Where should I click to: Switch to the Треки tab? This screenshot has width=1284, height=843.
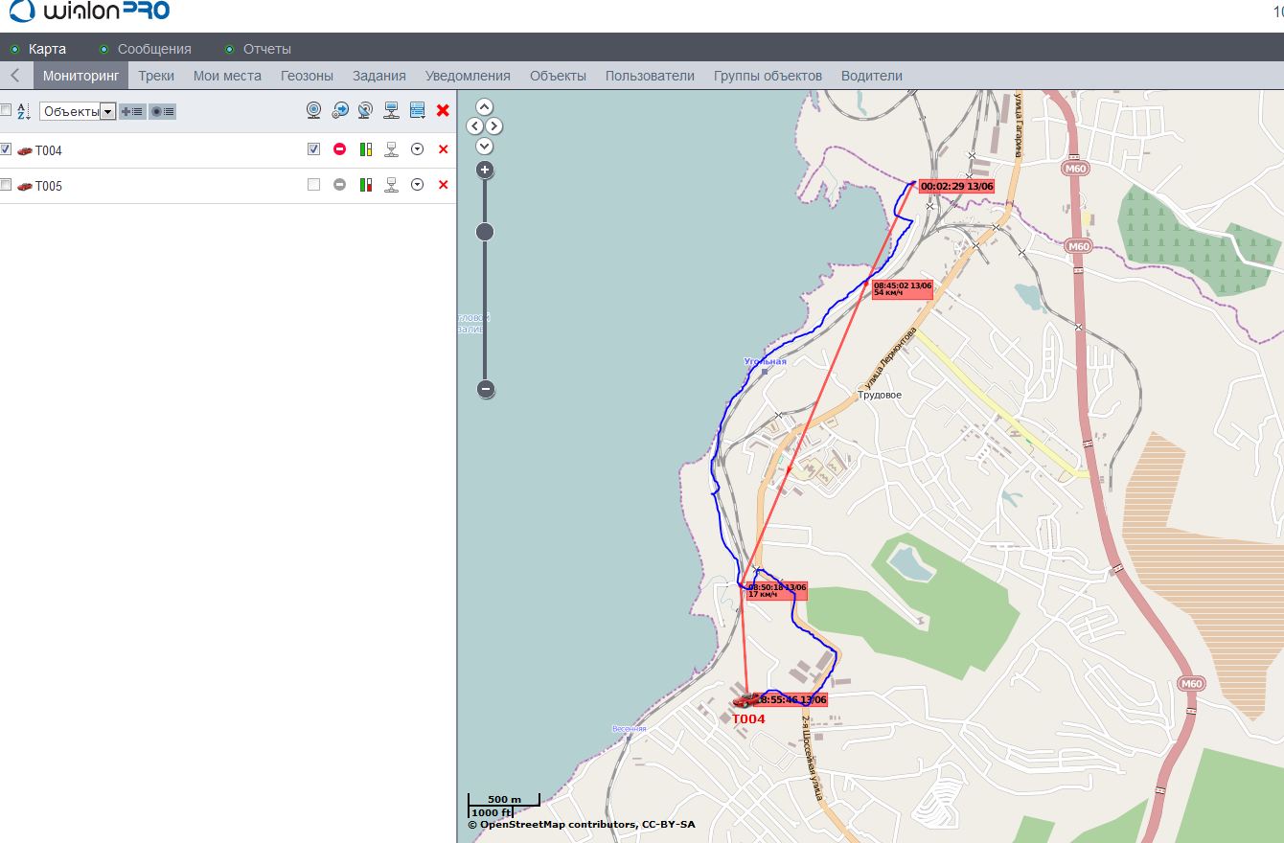[x=156, y=76]
